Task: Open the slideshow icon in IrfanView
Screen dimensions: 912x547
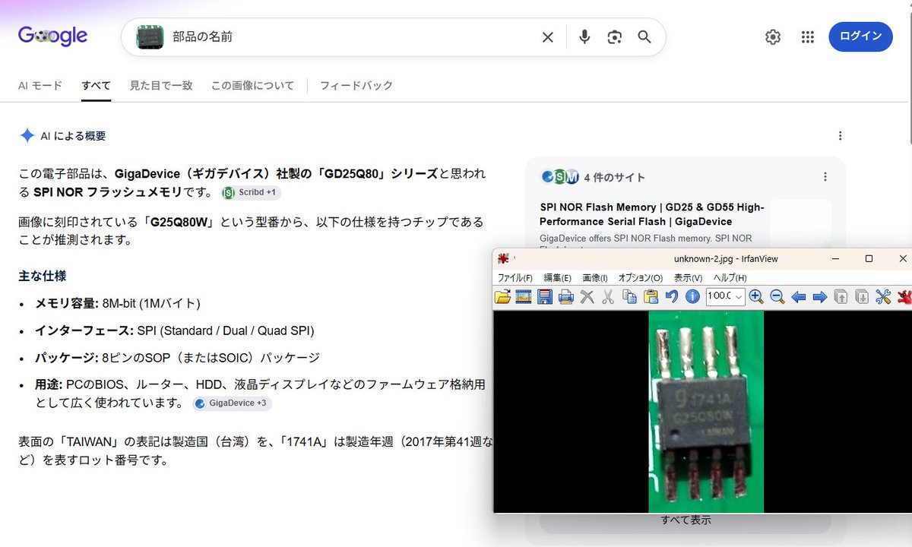Action: (x=524, y=296)
